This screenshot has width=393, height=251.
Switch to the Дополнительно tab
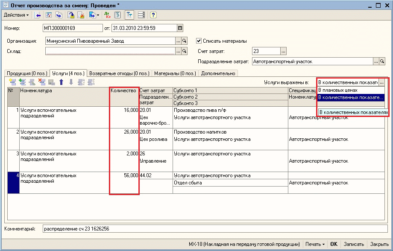click(x=218, y=73)
